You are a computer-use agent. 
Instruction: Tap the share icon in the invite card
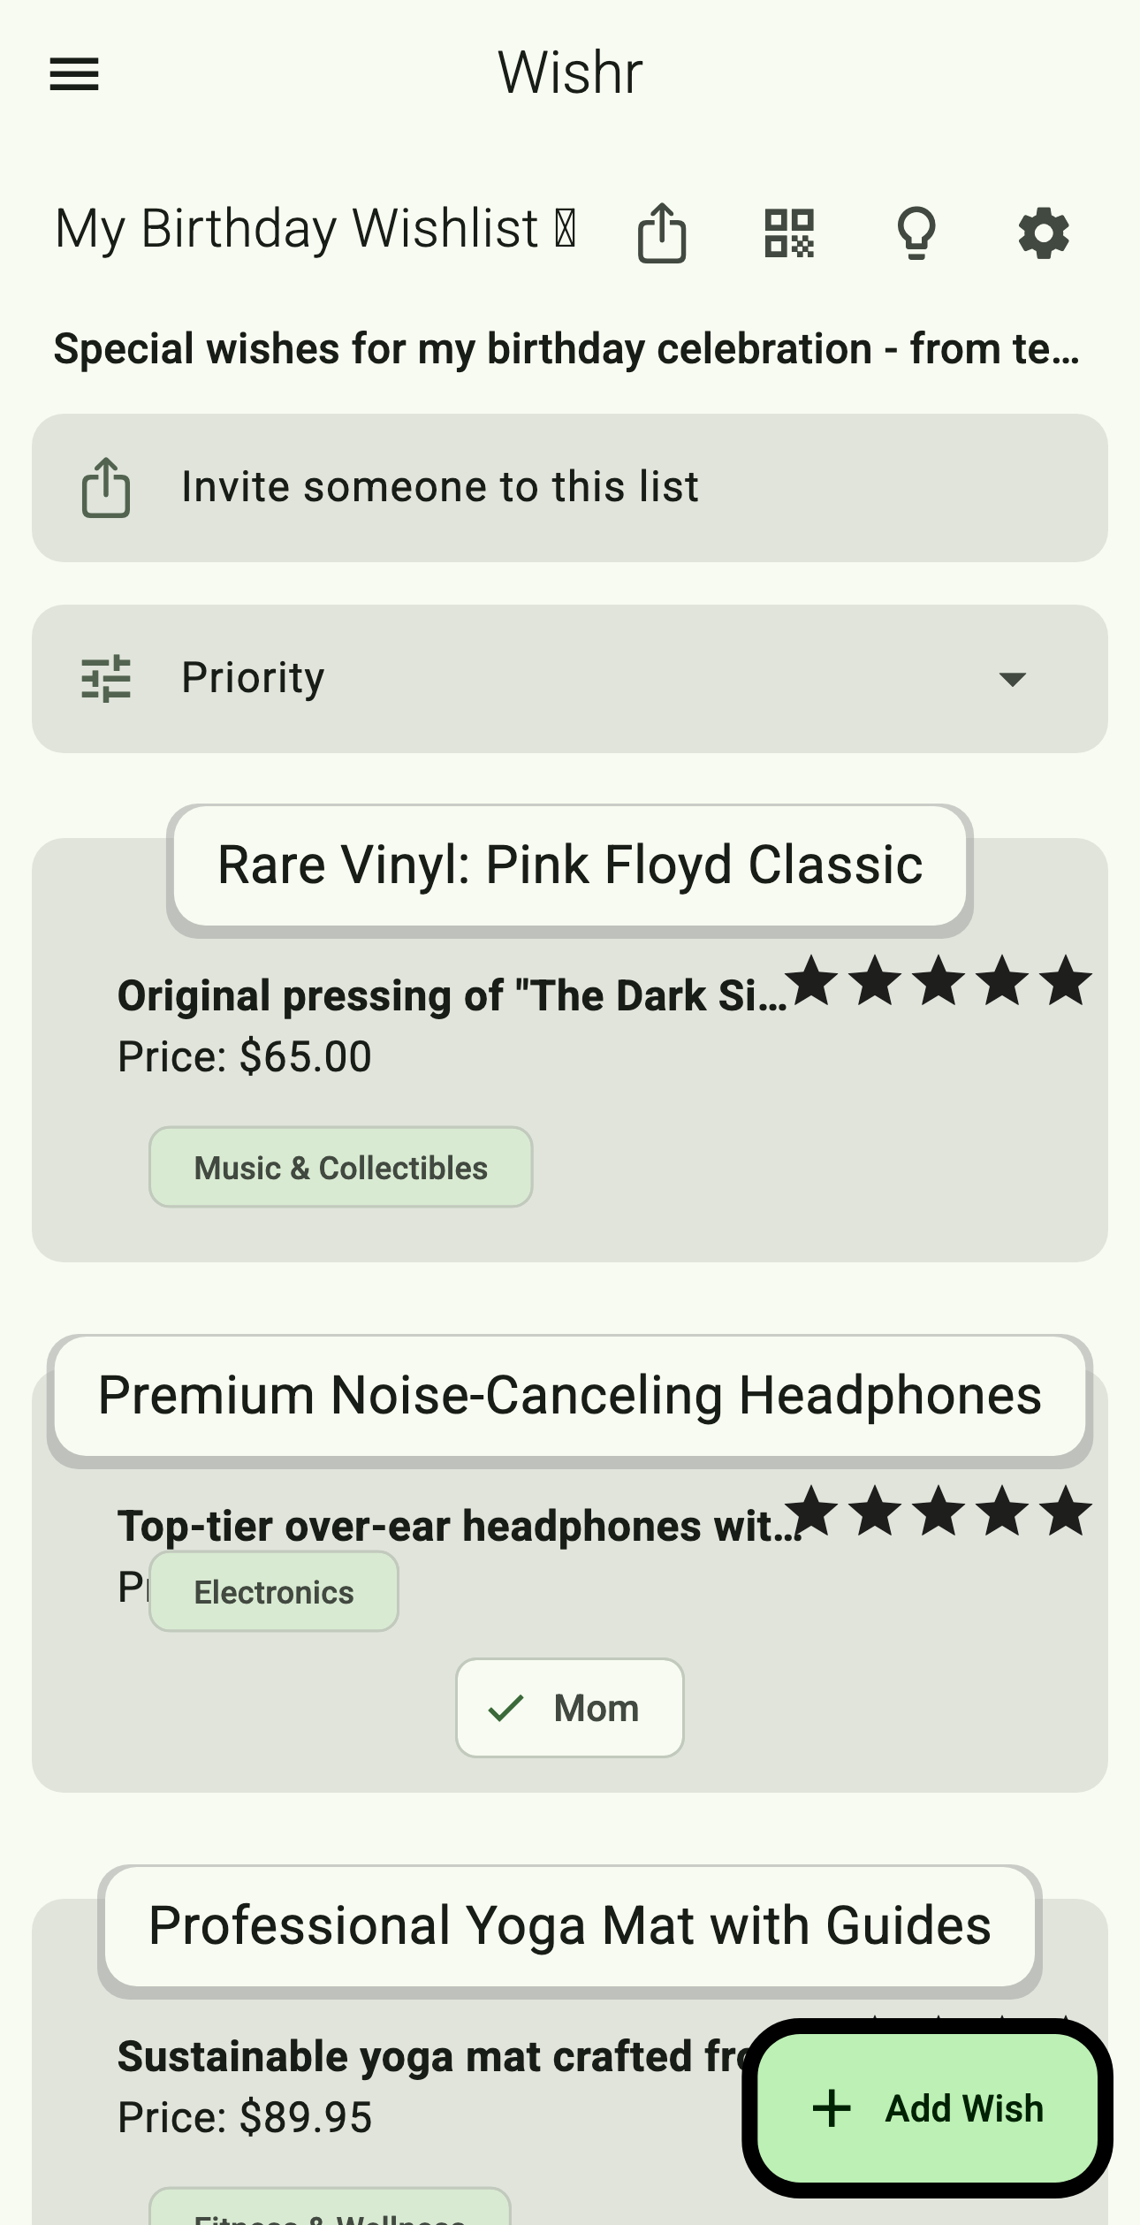click(x=106, y=488)
